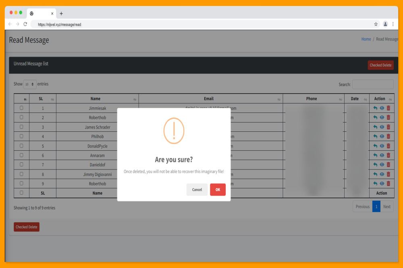The height and width of the screenshot is (268, 403).
Task: Delete DonaldPycle message
Action: coord(388,146)
